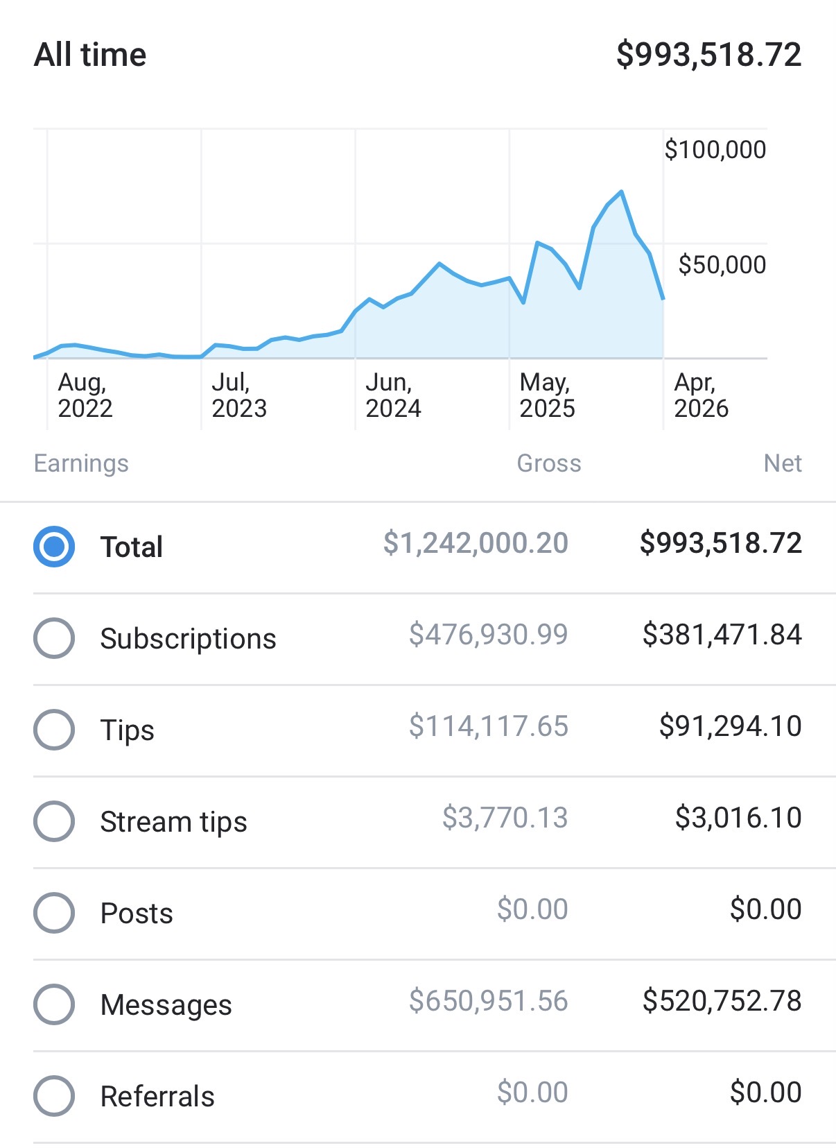Select the Total earnings radio button
The image size is (836, 1148).
point(54,547)
